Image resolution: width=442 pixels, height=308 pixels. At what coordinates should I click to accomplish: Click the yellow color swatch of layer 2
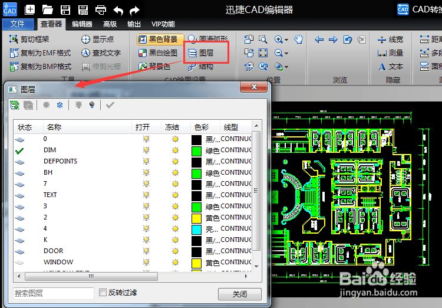click(x=196, y=218)
